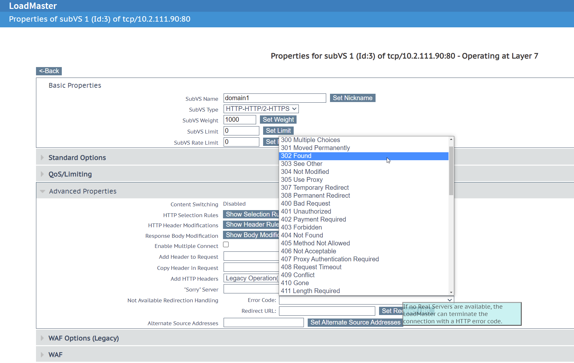This screenshot has height=363, width=574.
Task: Click the SubVS Weight input field
Action: coord(240,120)
